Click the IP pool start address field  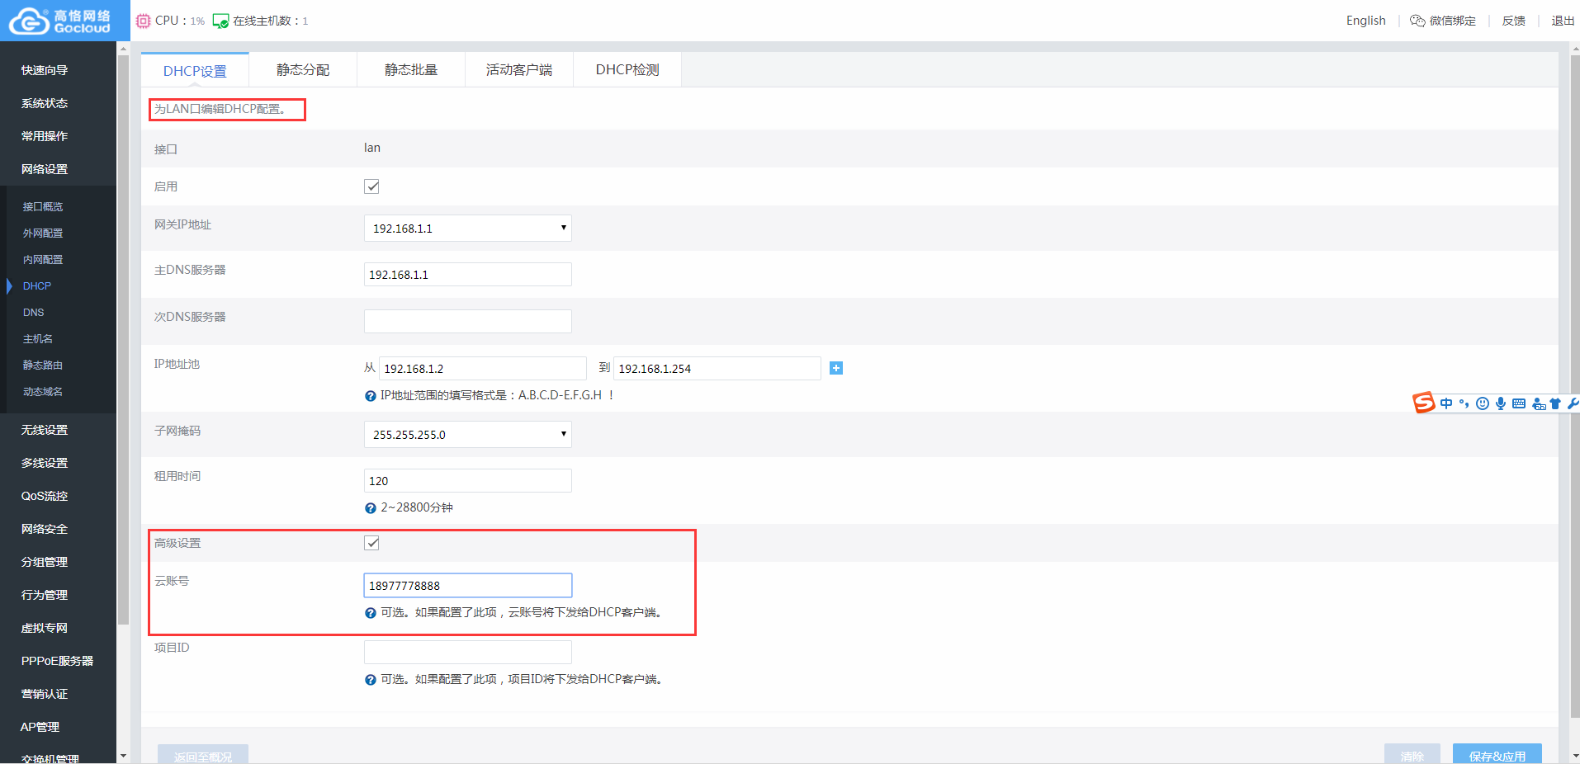(x=483, y=369)
